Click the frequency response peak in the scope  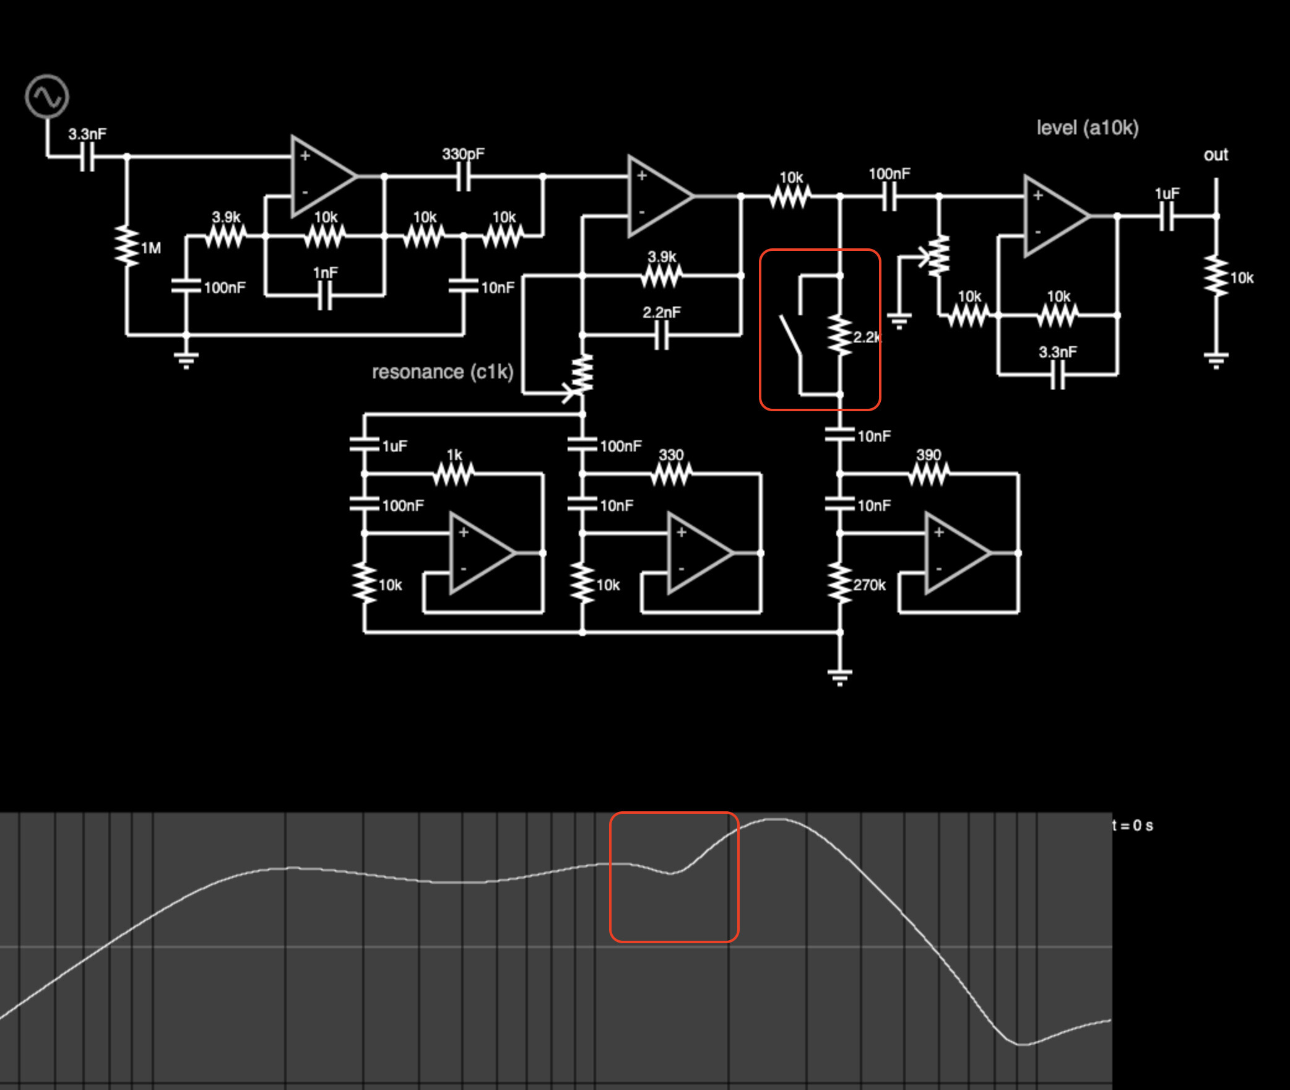(x=774, y=819)
